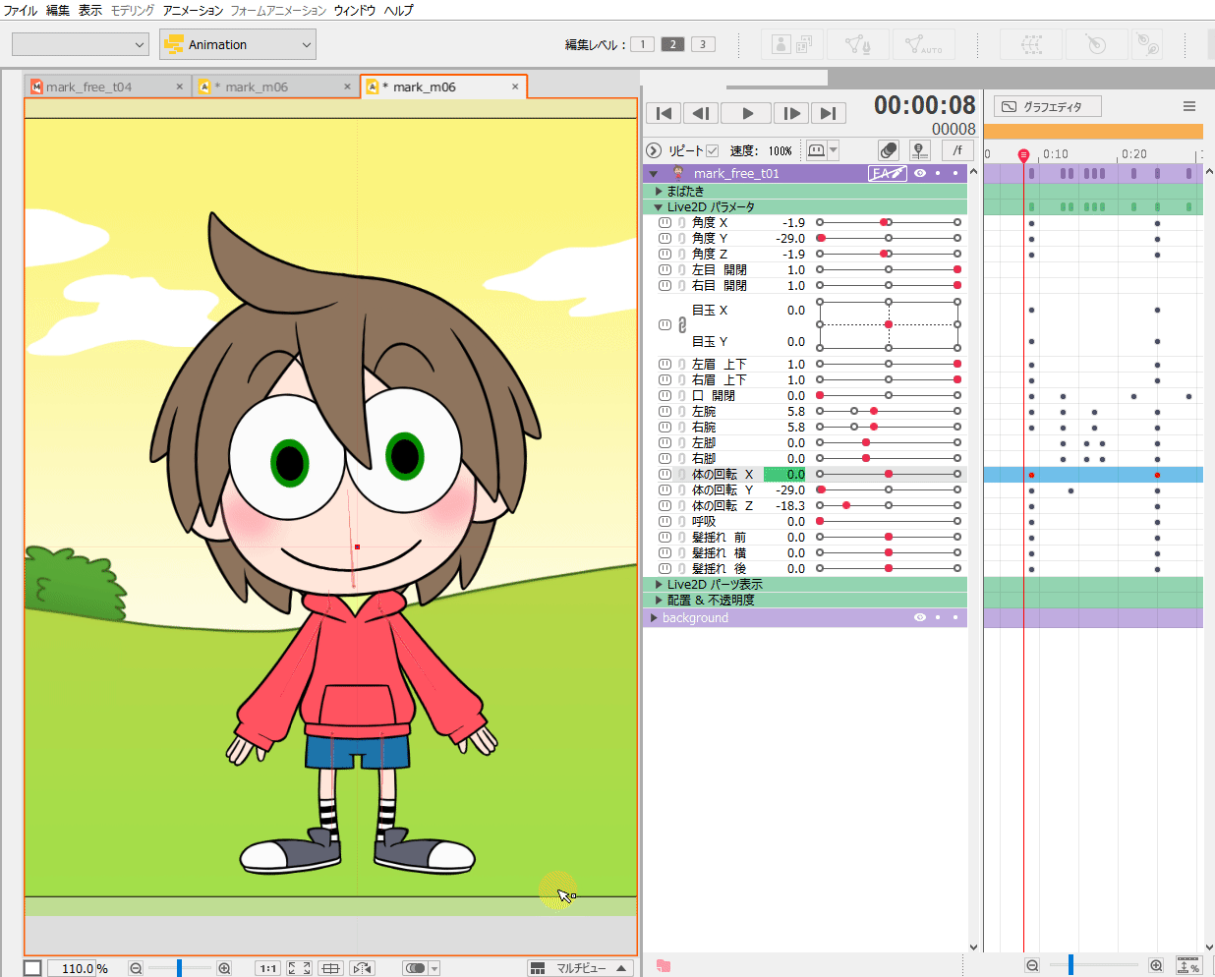Open the timeline panel hamburger menu
The width and height of the screenshot is (1215, 977).
pos(1188,106)
